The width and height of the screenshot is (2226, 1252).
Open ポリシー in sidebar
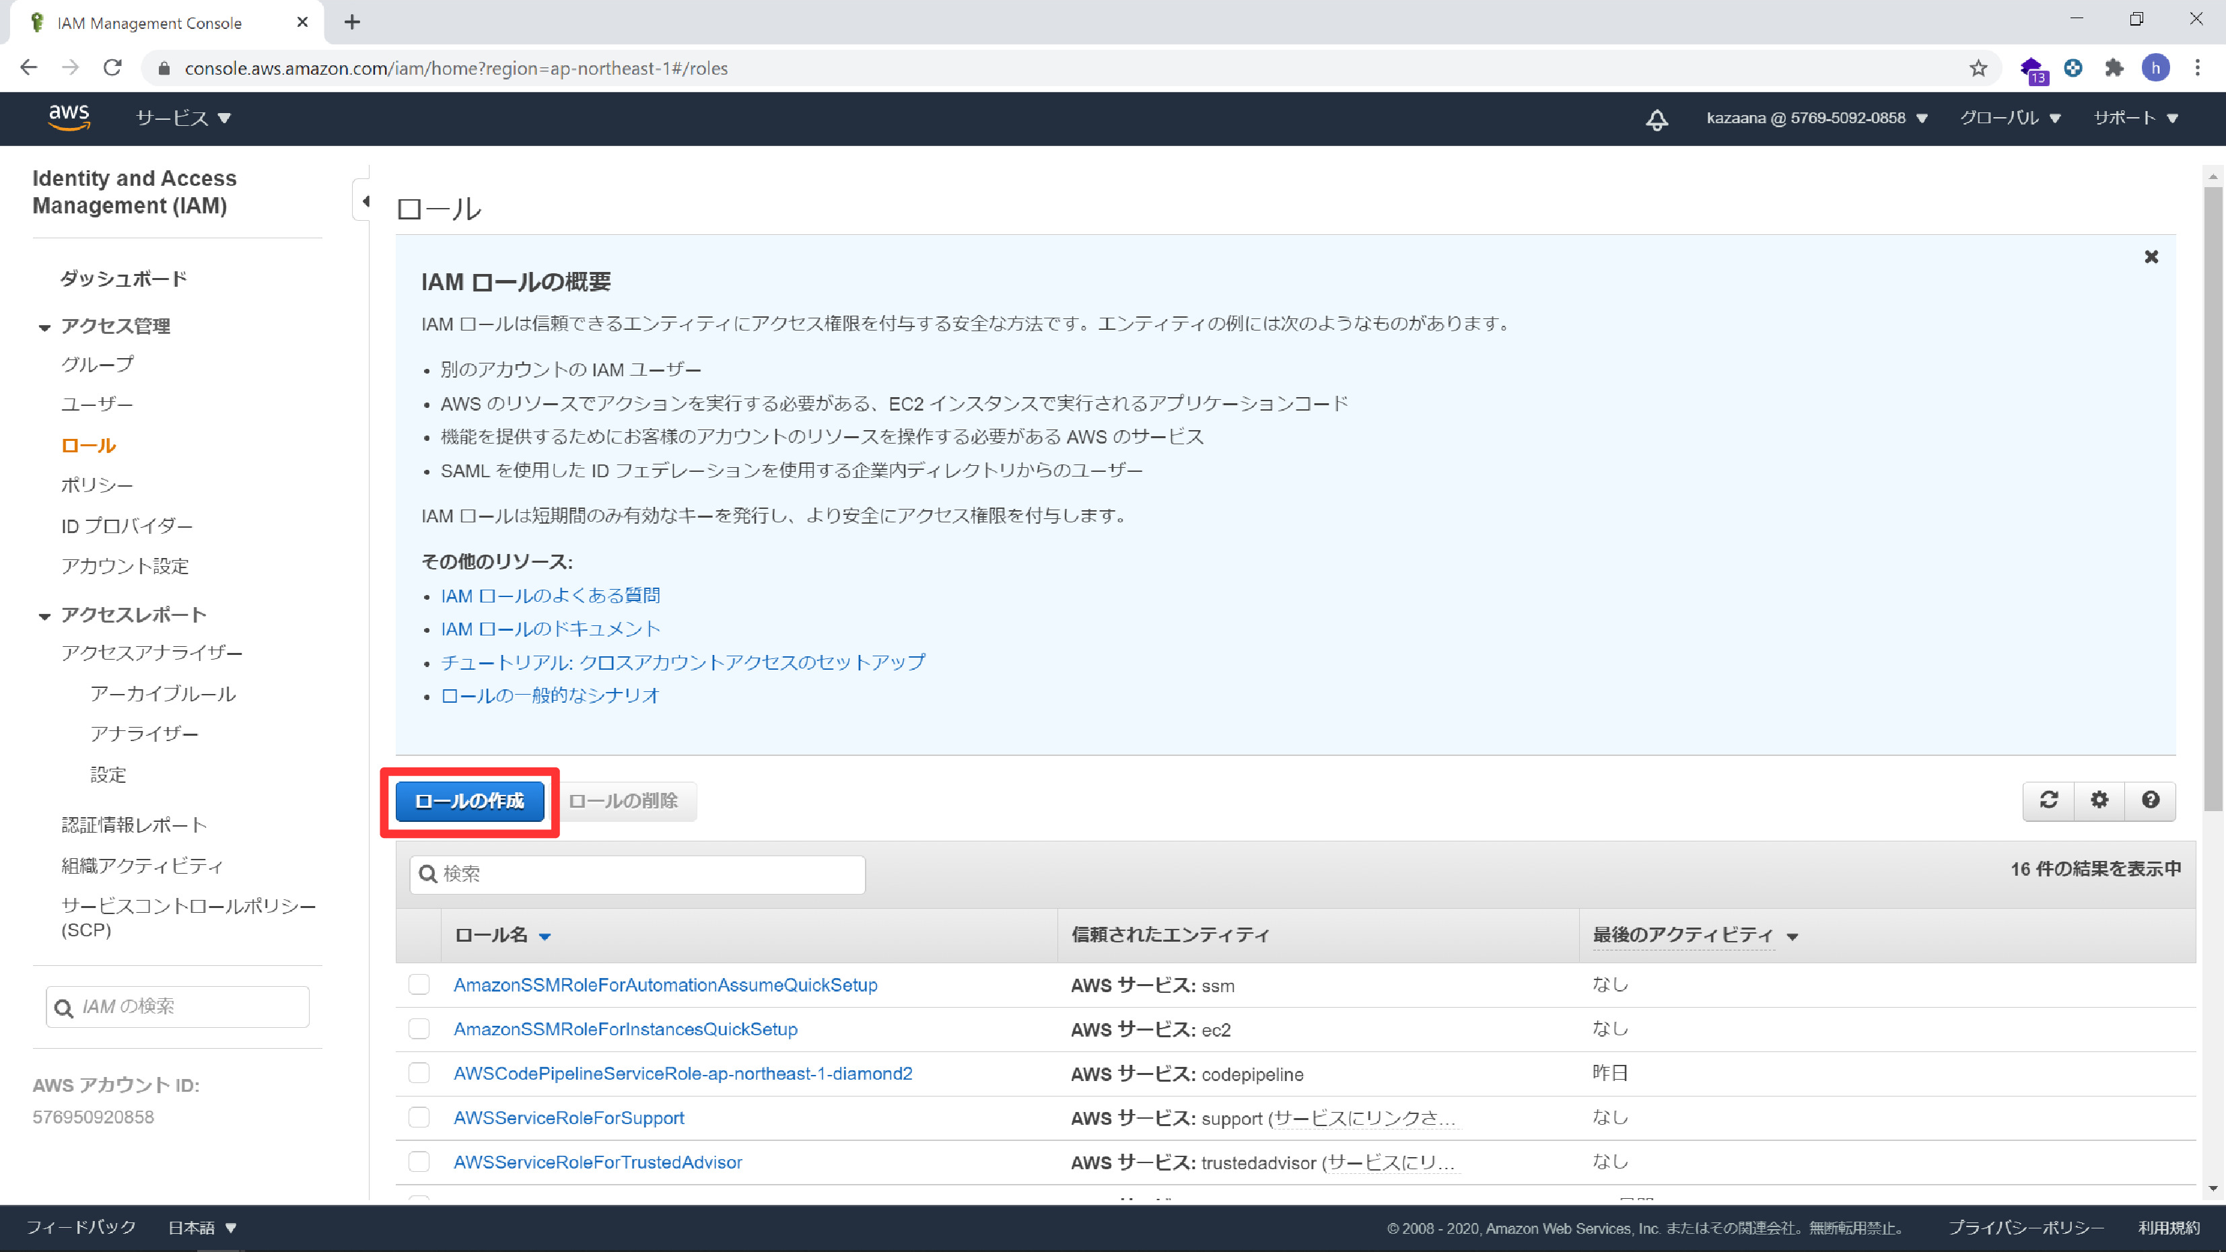click(x=97, y=485)
